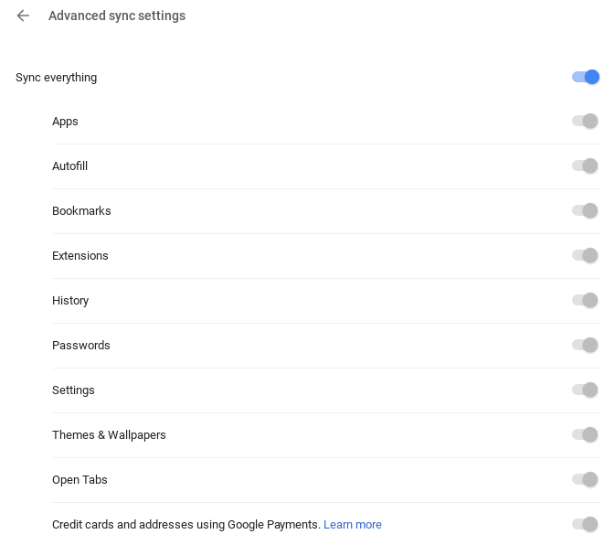Toggle the Extensions sync switch
Image resolution: width=615 pixels, height=545 pixels.
[x=585, y=255]
